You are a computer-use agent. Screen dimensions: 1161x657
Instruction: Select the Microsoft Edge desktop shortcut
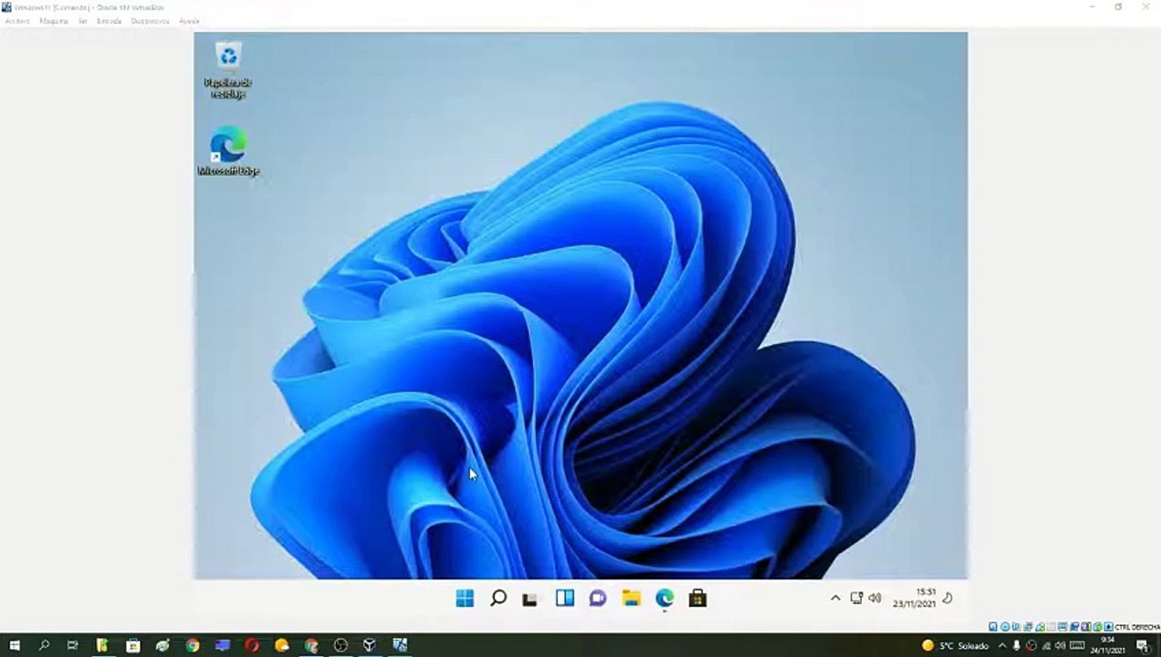click(228, 151)
